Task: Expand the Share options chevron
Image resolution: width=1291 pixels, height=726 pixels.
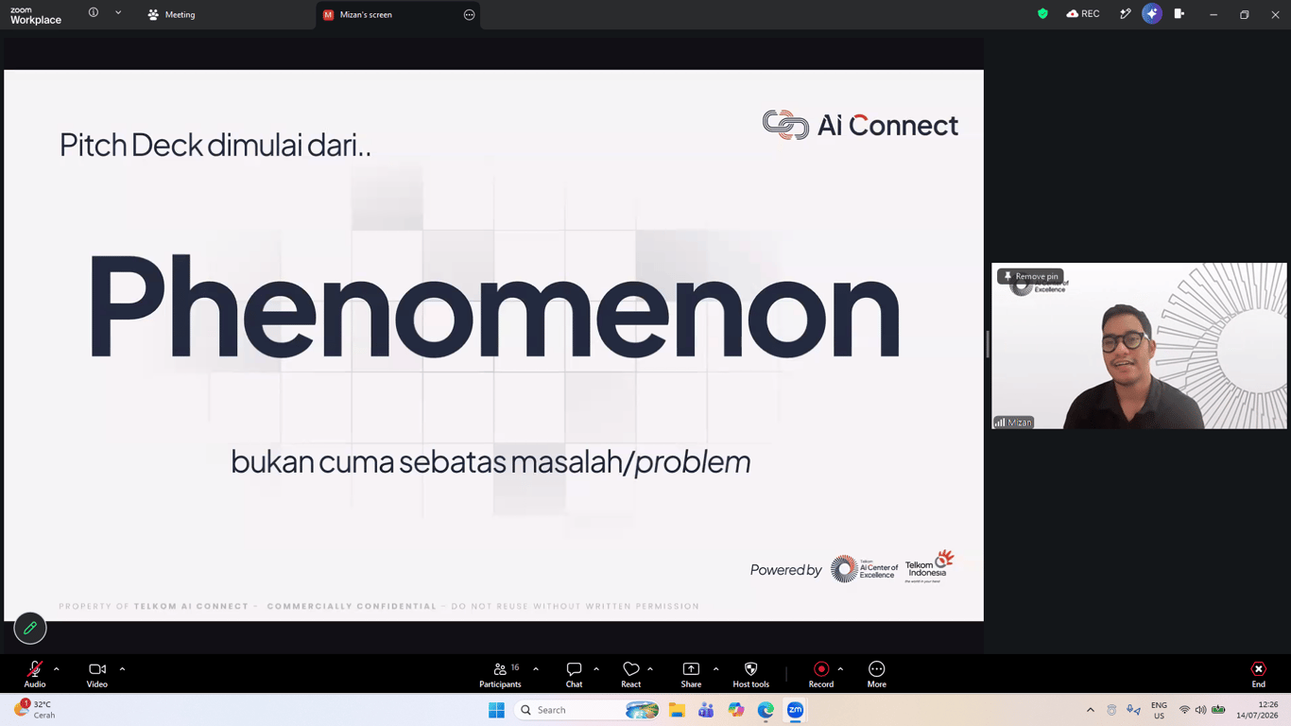Action: [x=715, y=669]
